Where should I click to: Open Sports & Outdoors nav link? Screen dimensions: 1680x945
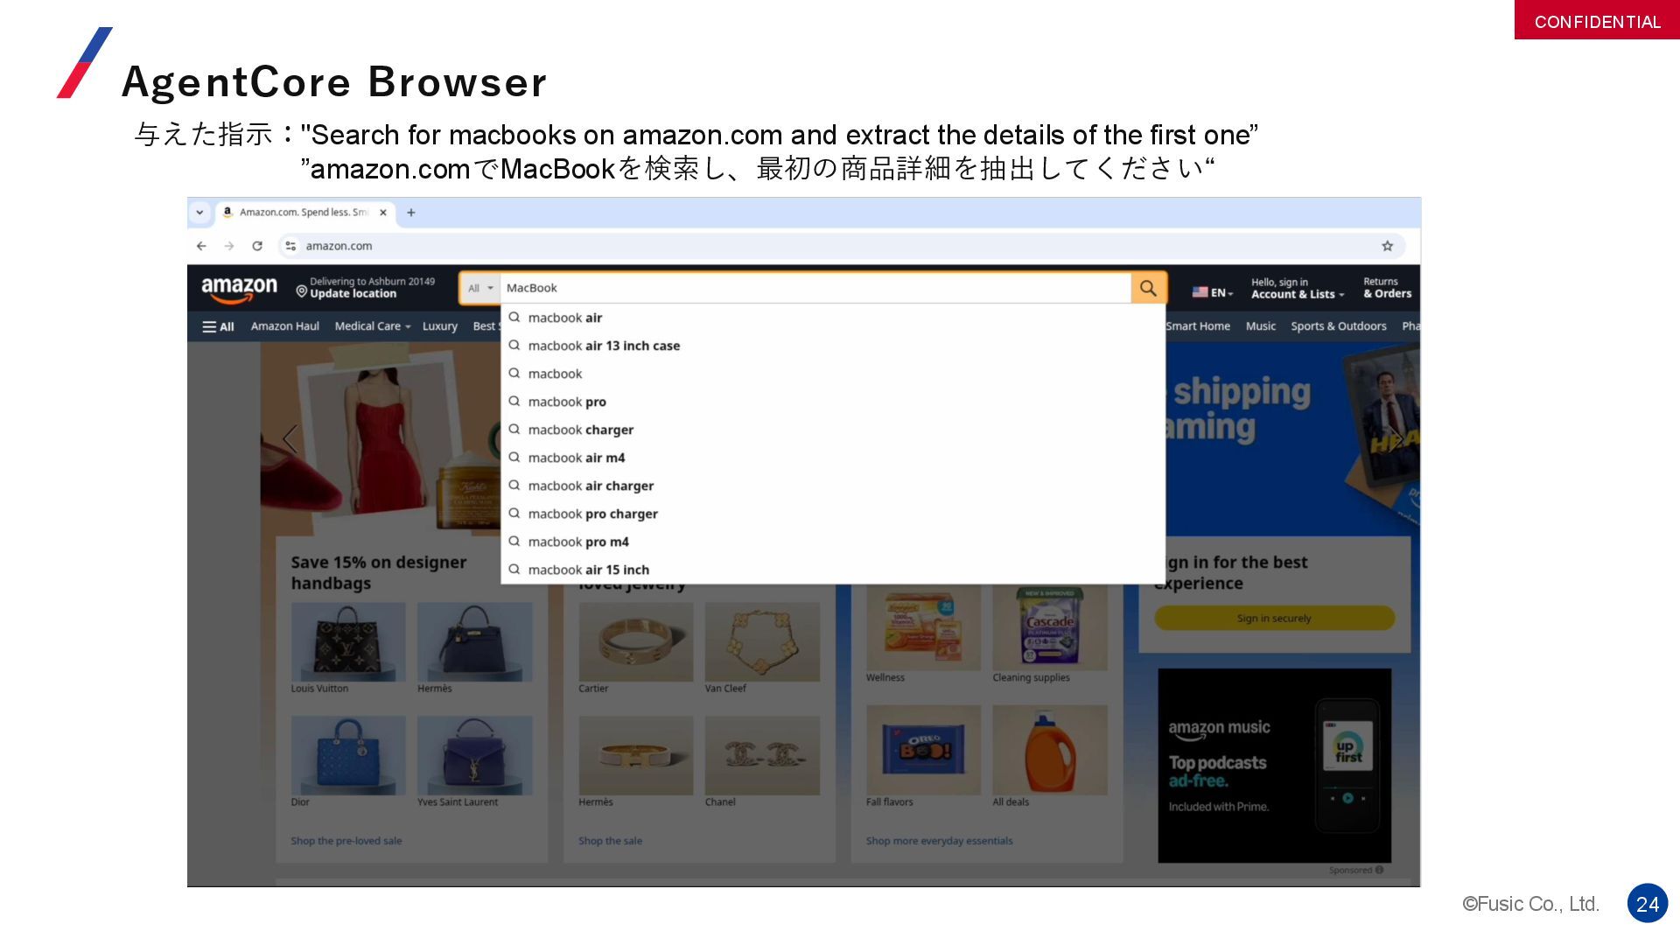pyautogui.click(x=1338, y=326)
